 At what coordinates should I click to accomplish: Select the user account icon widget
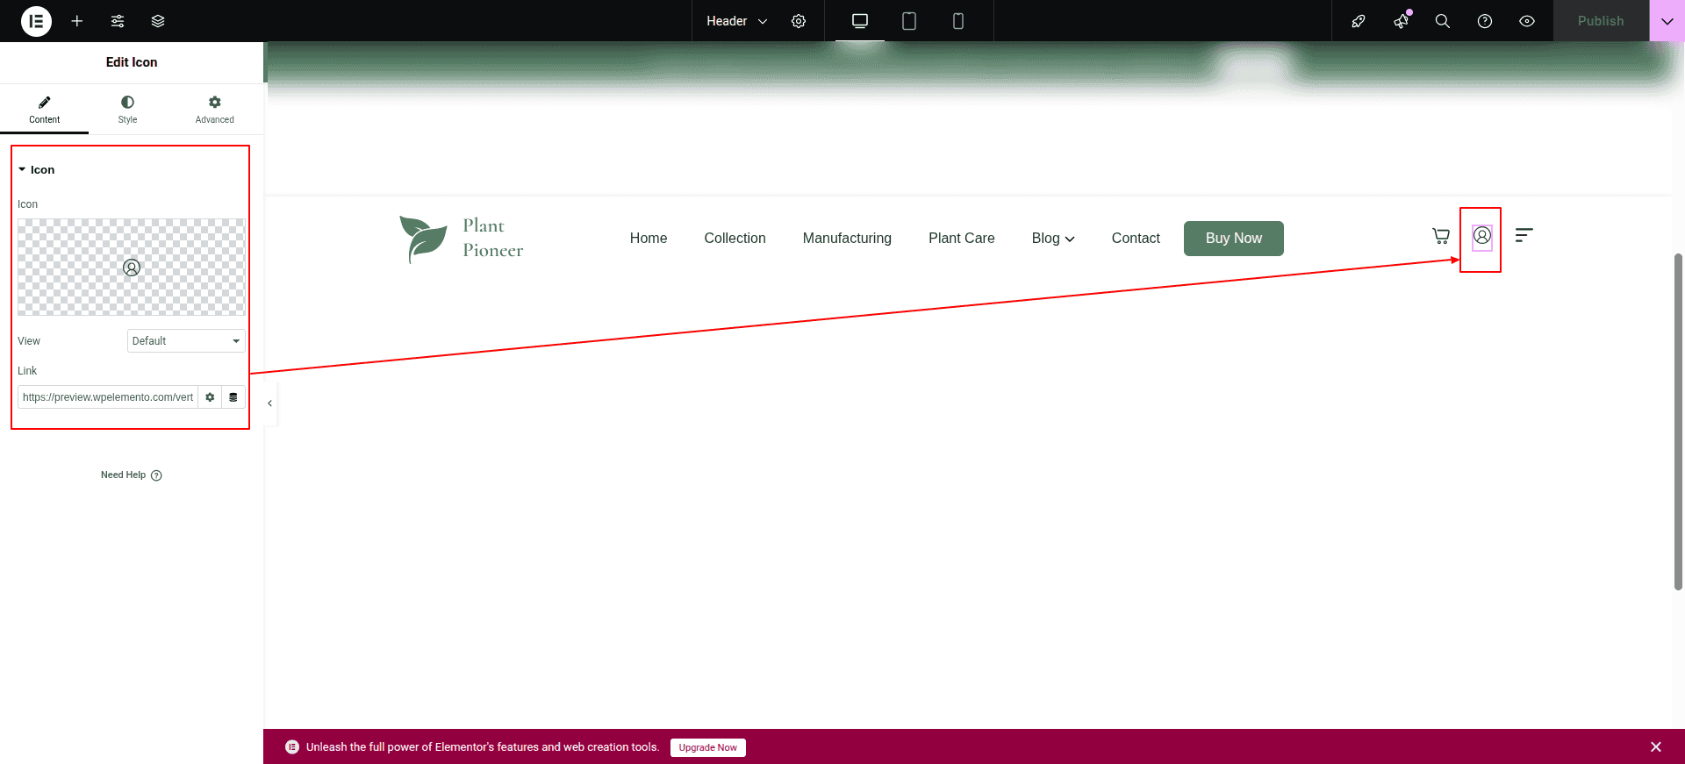pos(1482,235)
